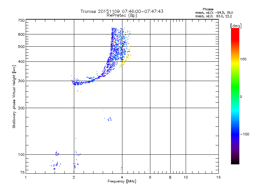Click the x-axis '1' tick label
The image size is (257, 193).
[x=26, y=177]
